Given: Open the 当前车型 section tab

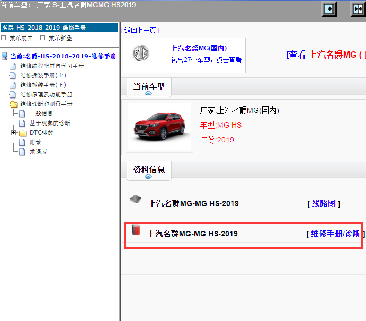Looking at the screenshot, I should coord(149,87).
